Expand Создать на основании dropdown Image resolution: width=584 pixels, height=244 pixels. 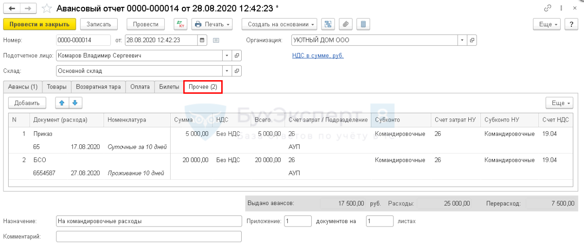click(282, 24)
